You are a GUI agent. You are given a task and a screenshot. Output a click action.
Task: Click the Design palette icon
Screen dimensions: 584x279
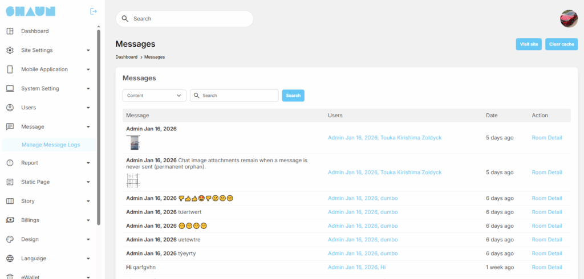click(x=10, y=240)
